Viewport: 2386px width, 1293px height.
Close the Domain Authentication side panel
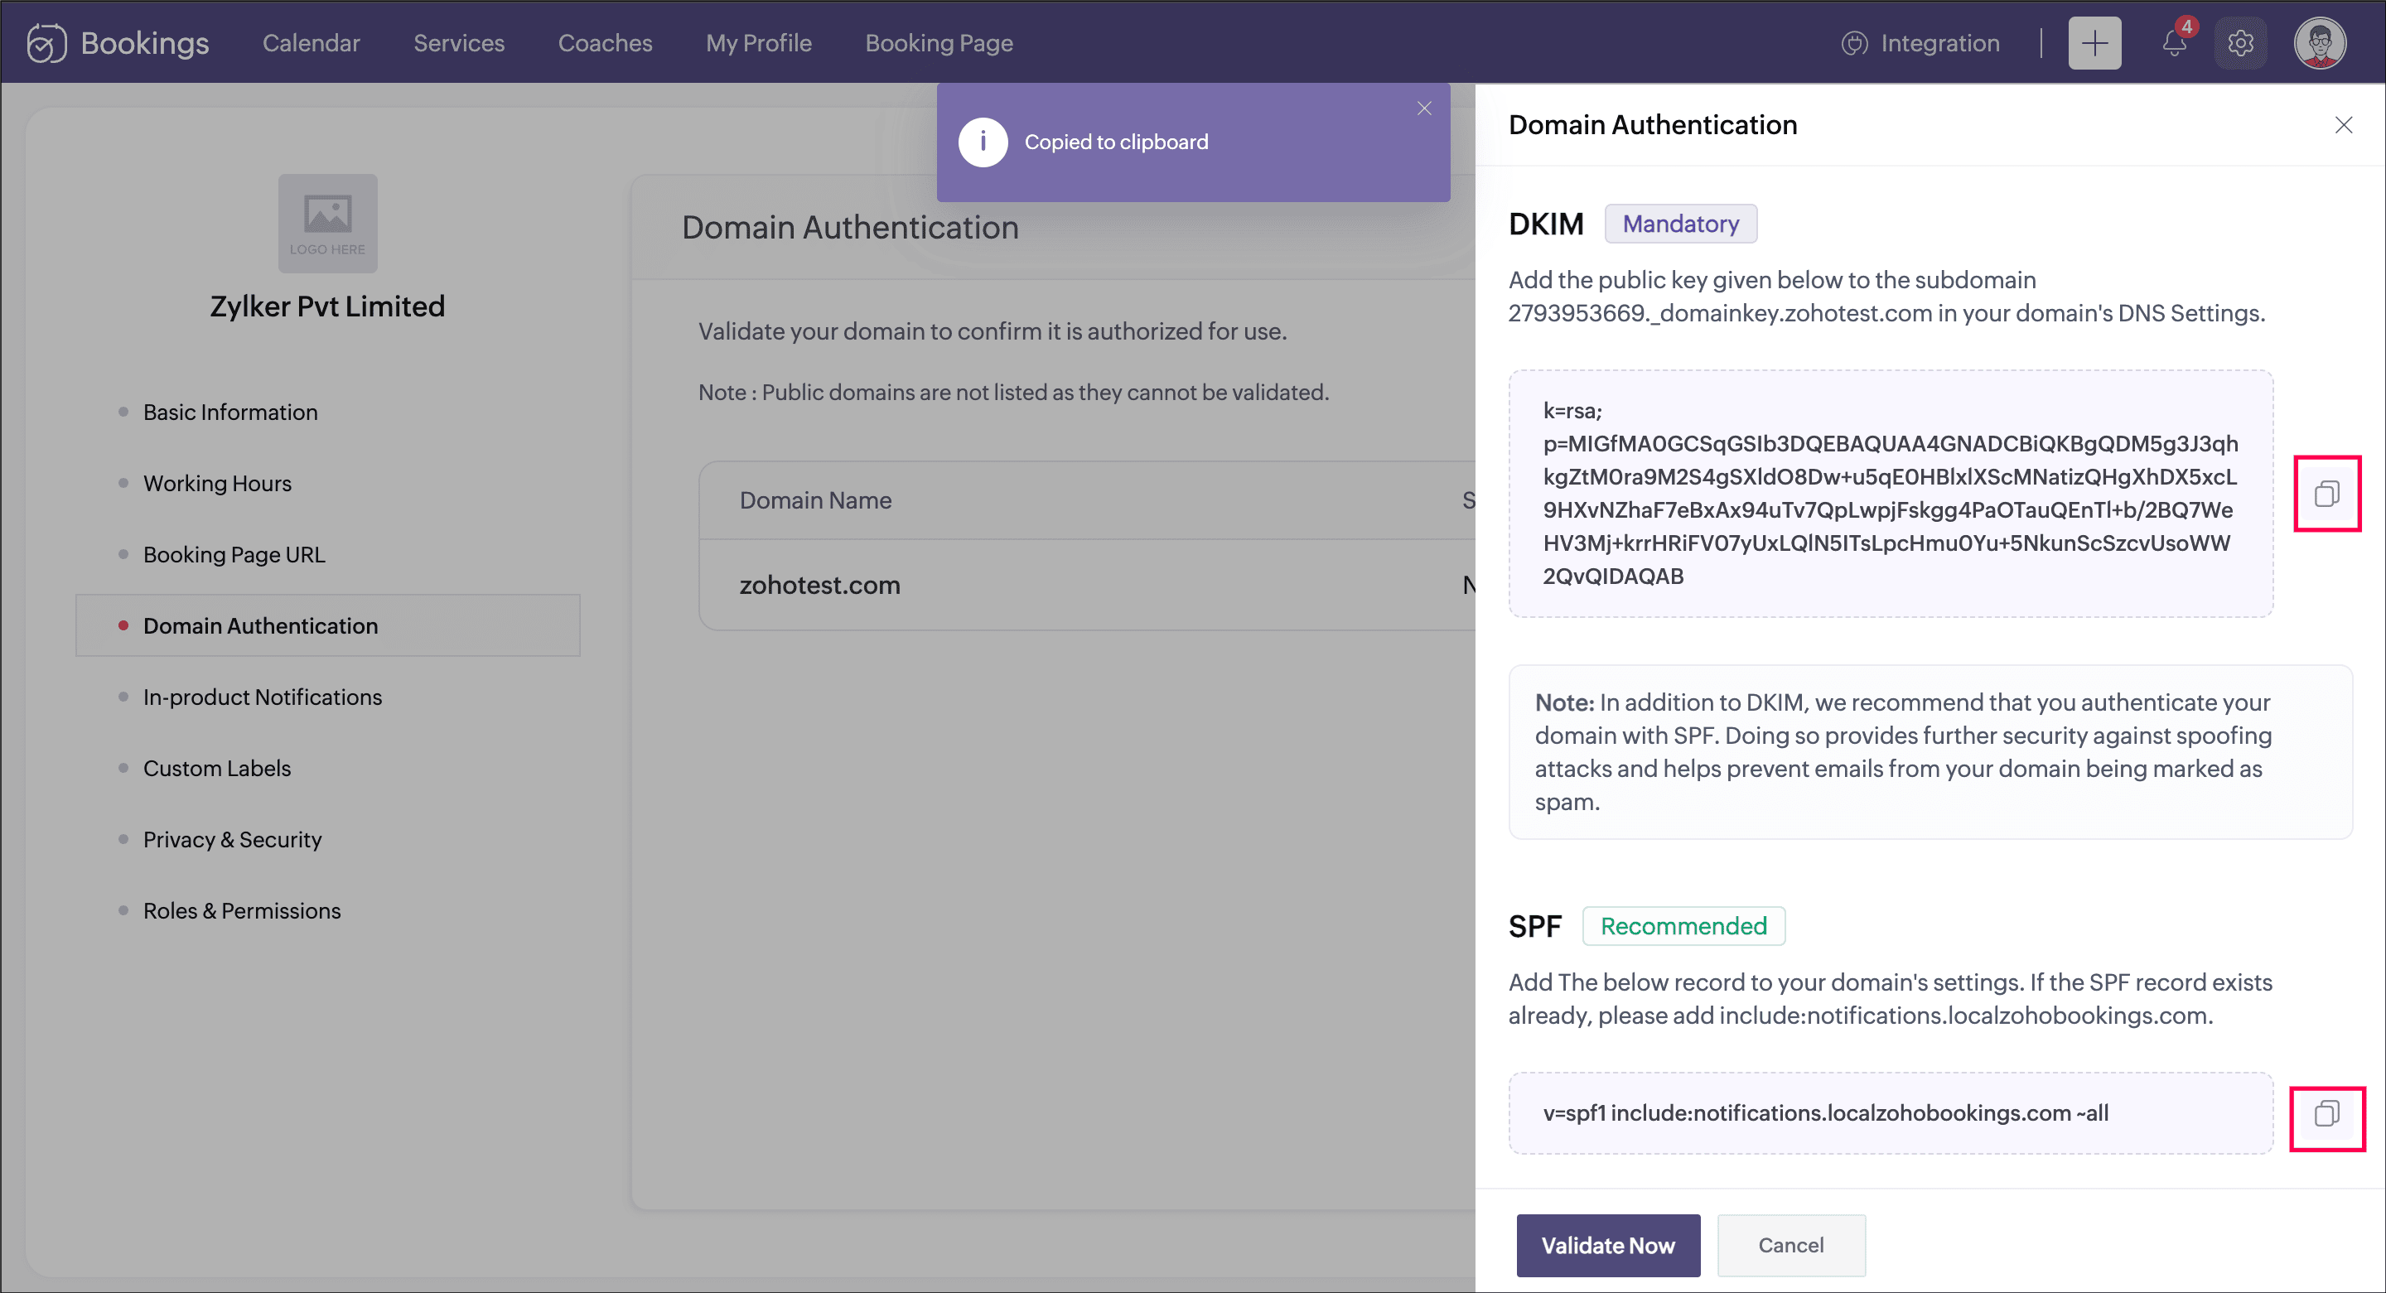click(2344, 125)
